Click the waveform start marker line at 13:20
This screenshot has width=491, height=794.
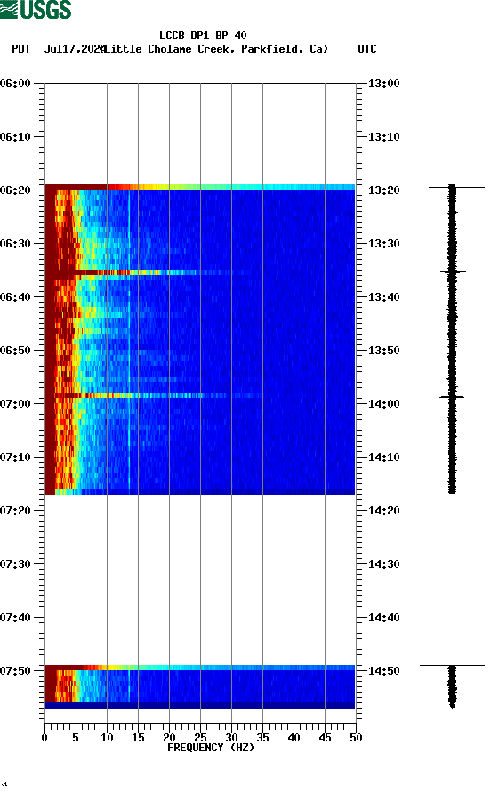(456, 187)
